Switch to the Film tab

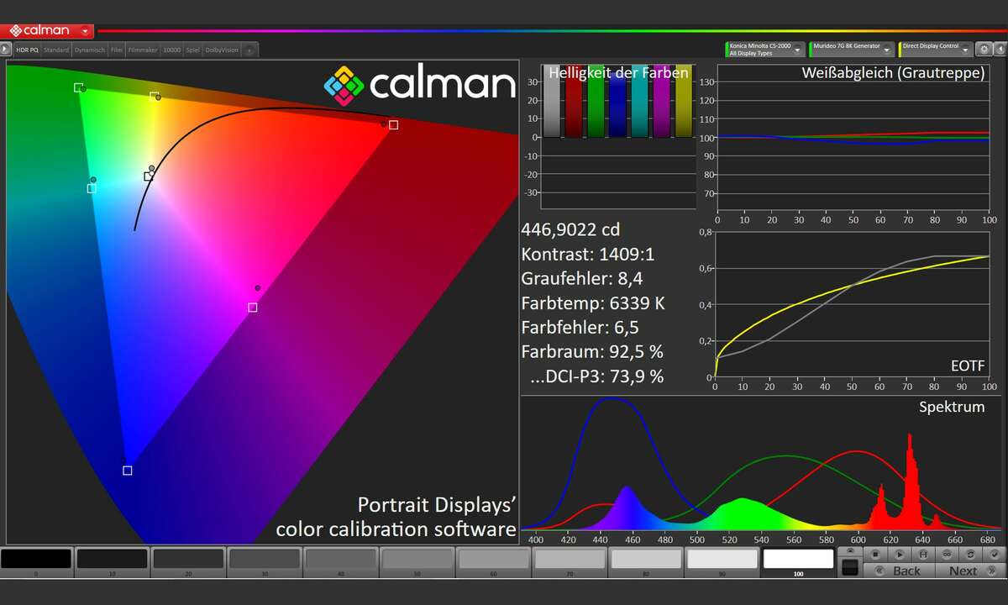click(117, 50)
